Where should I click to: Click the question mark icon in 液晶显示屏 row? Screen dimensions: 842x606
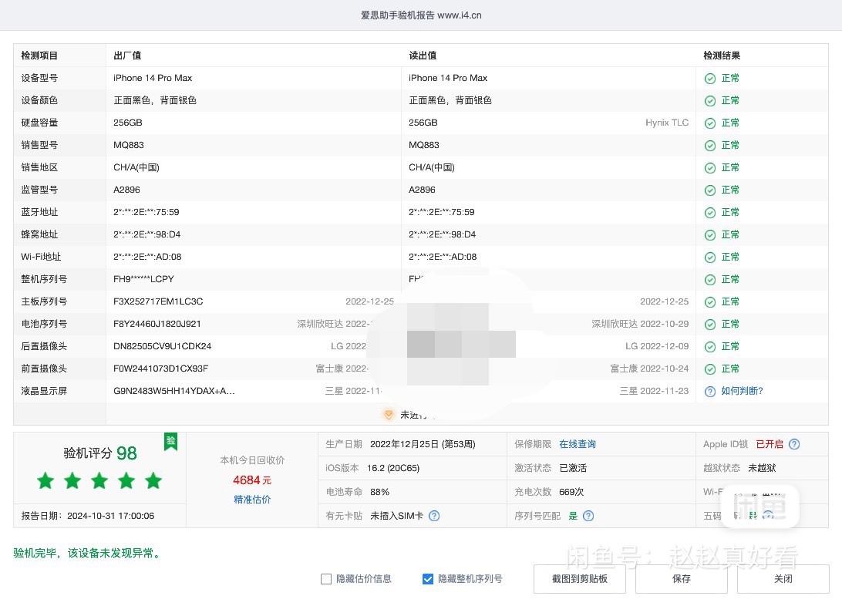(x=710, y=392)
